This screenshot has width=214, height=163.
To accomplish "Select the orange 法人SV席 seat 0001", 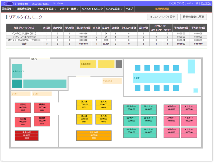I will click(x=94, y=135).
